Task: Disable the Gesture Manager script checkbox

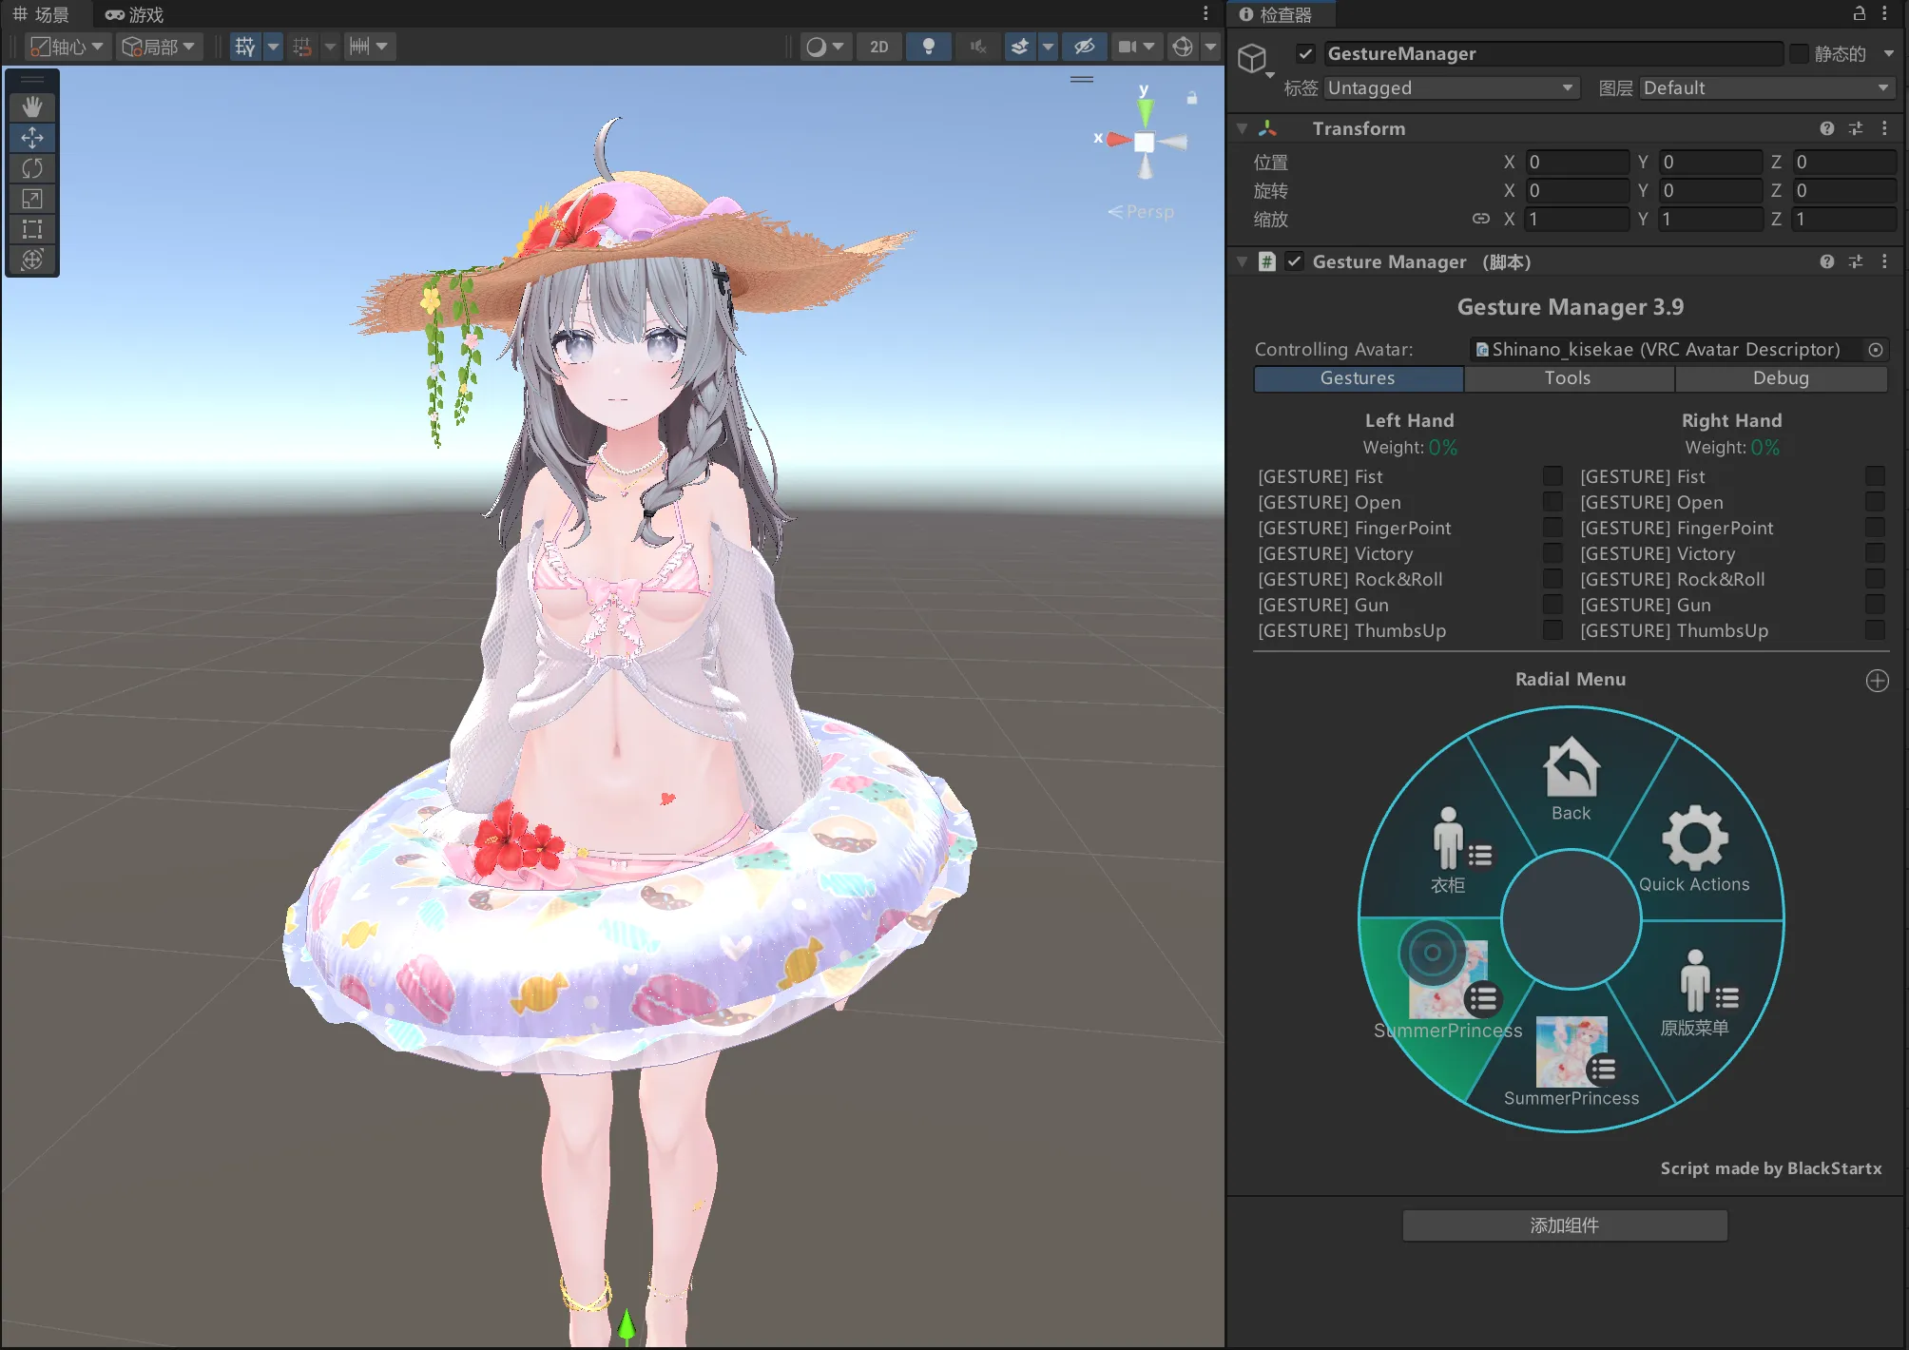Action: click(x=1294, y=261)
